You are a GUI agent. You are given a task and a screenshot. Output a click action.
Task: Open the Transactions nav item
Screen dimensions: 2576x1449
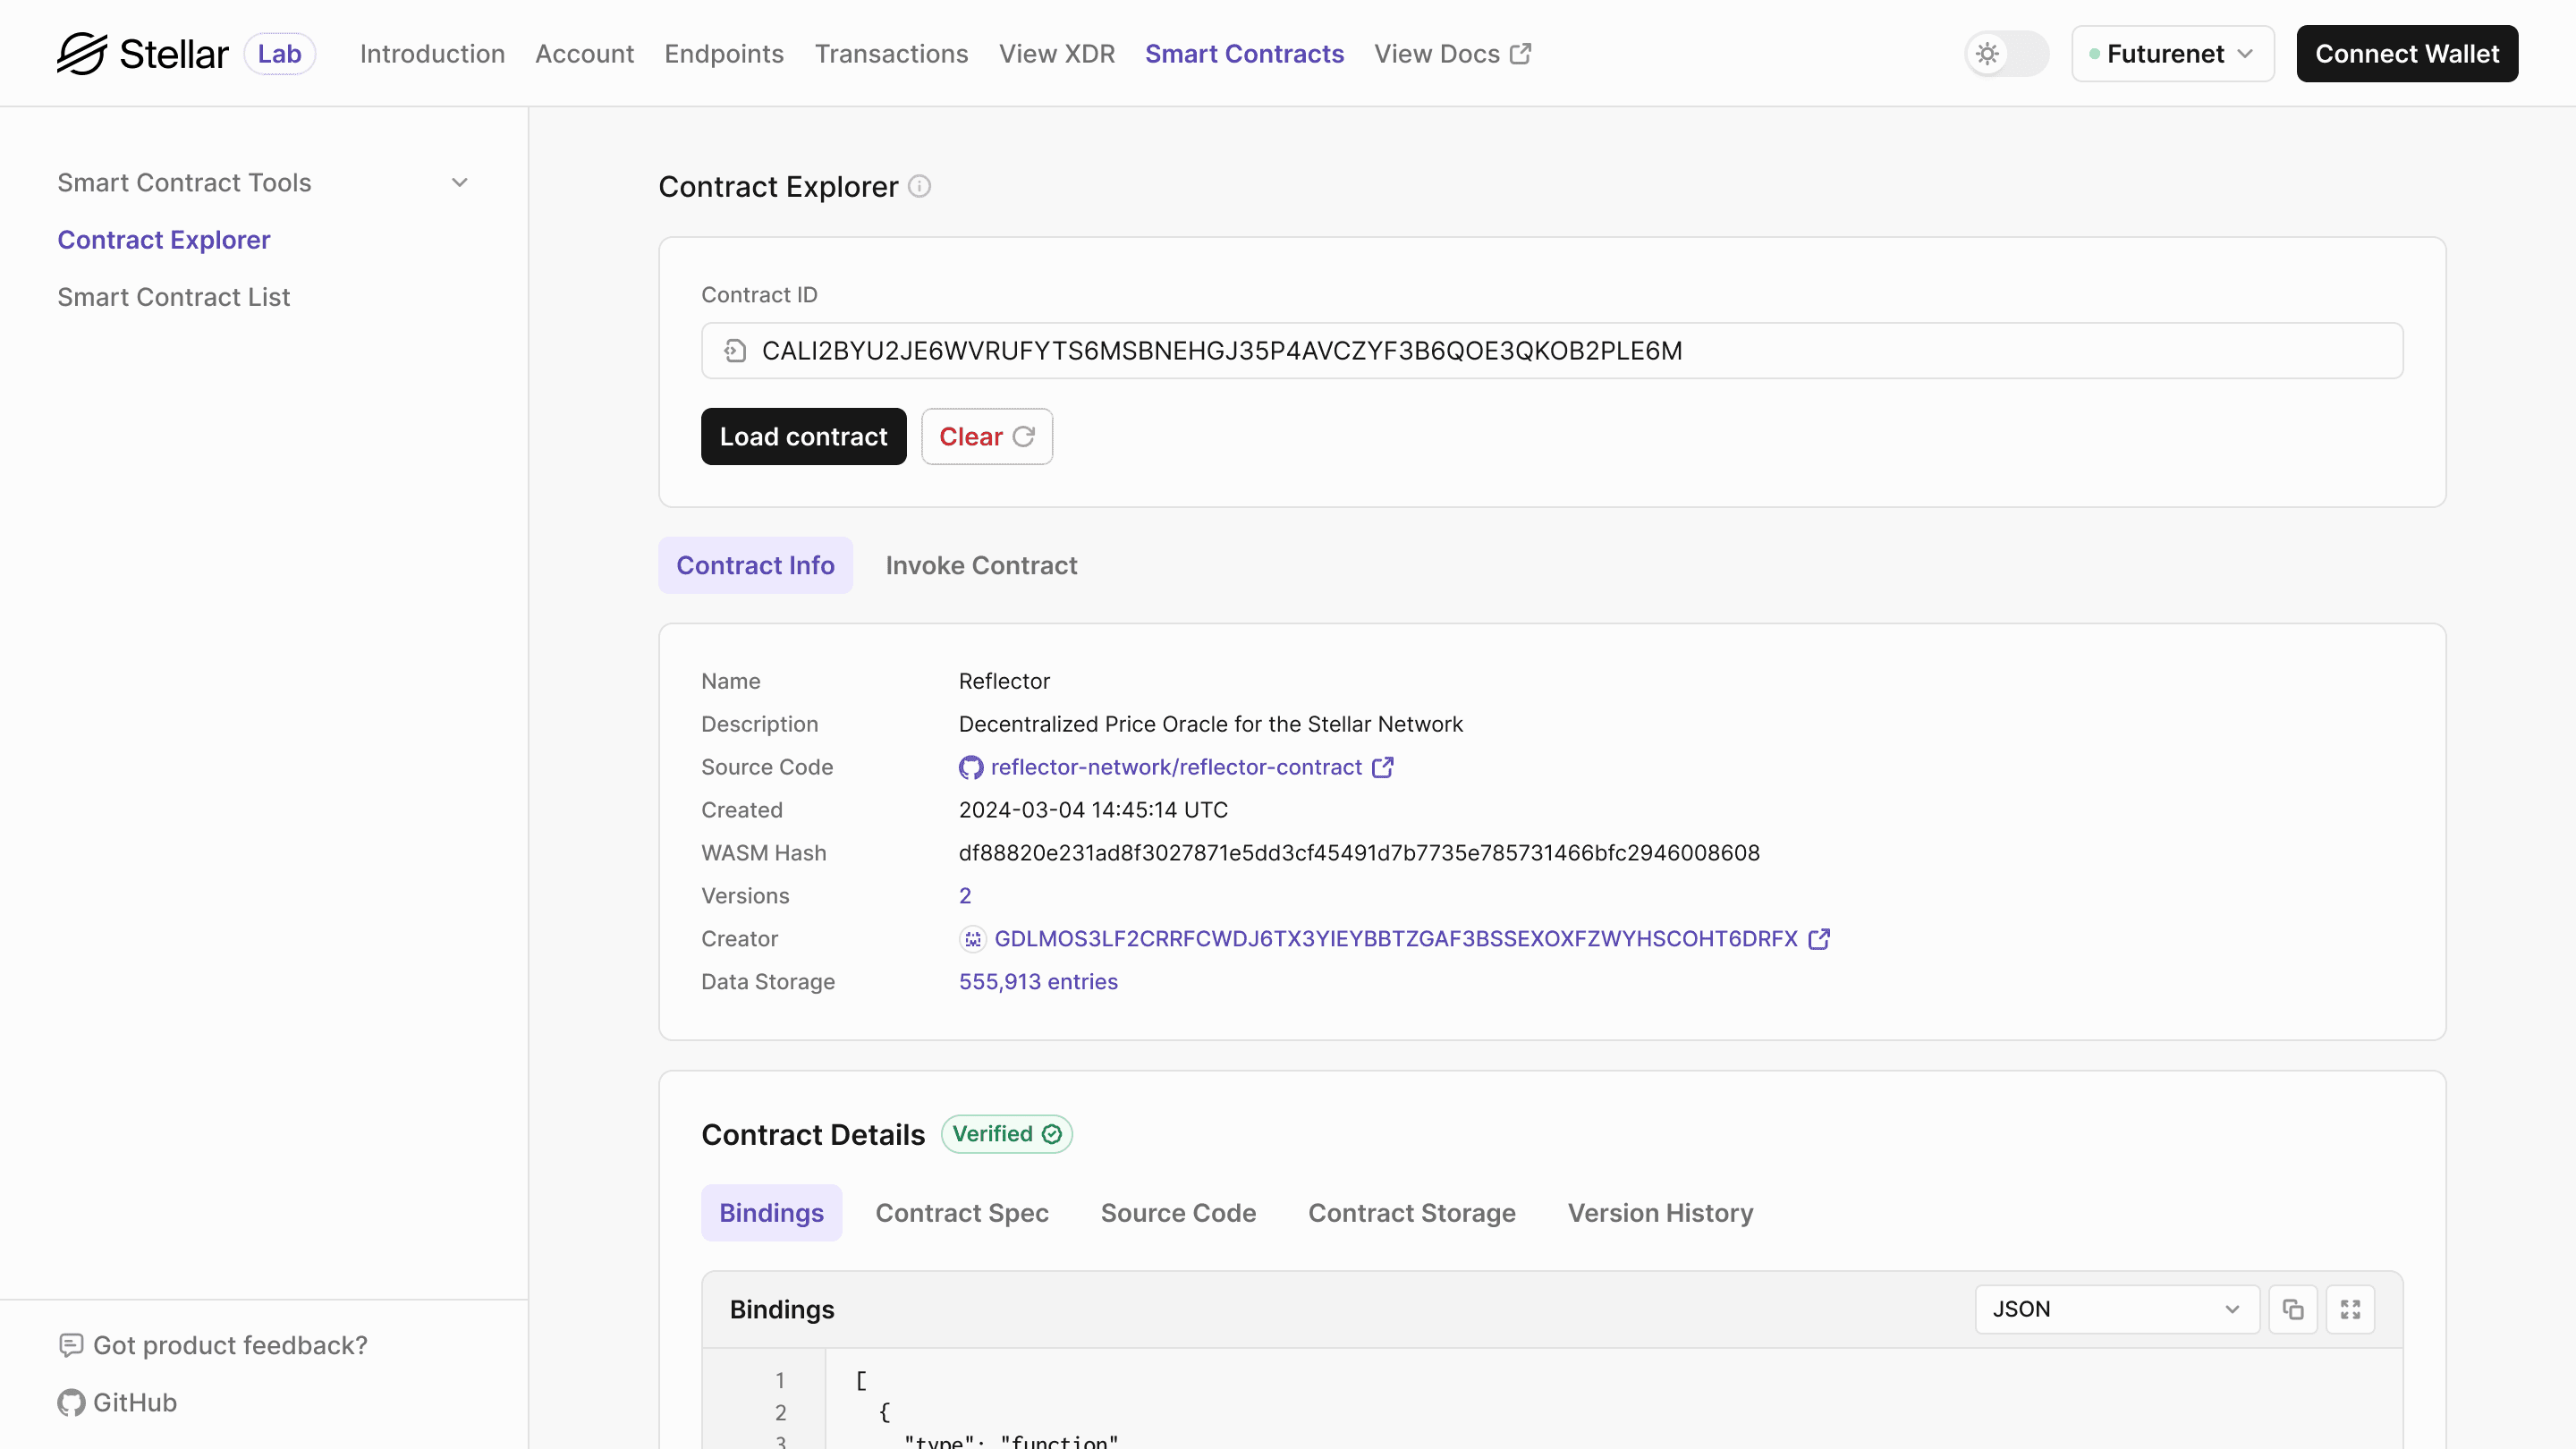click(x=891, y=53)
